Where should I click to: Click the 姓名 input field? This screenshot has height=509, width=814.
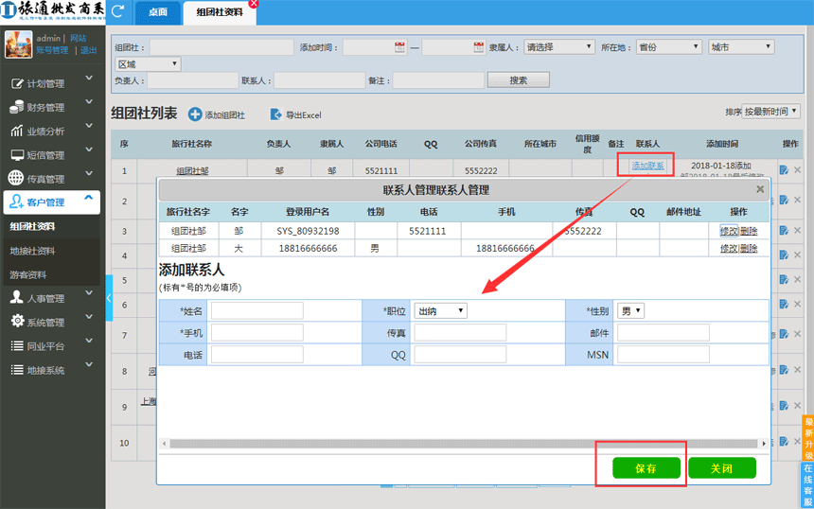click(257, 310)
